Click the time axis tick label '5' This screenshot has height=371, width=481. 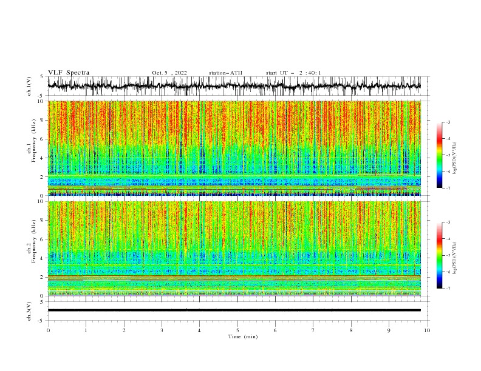(x=237, y=330)
